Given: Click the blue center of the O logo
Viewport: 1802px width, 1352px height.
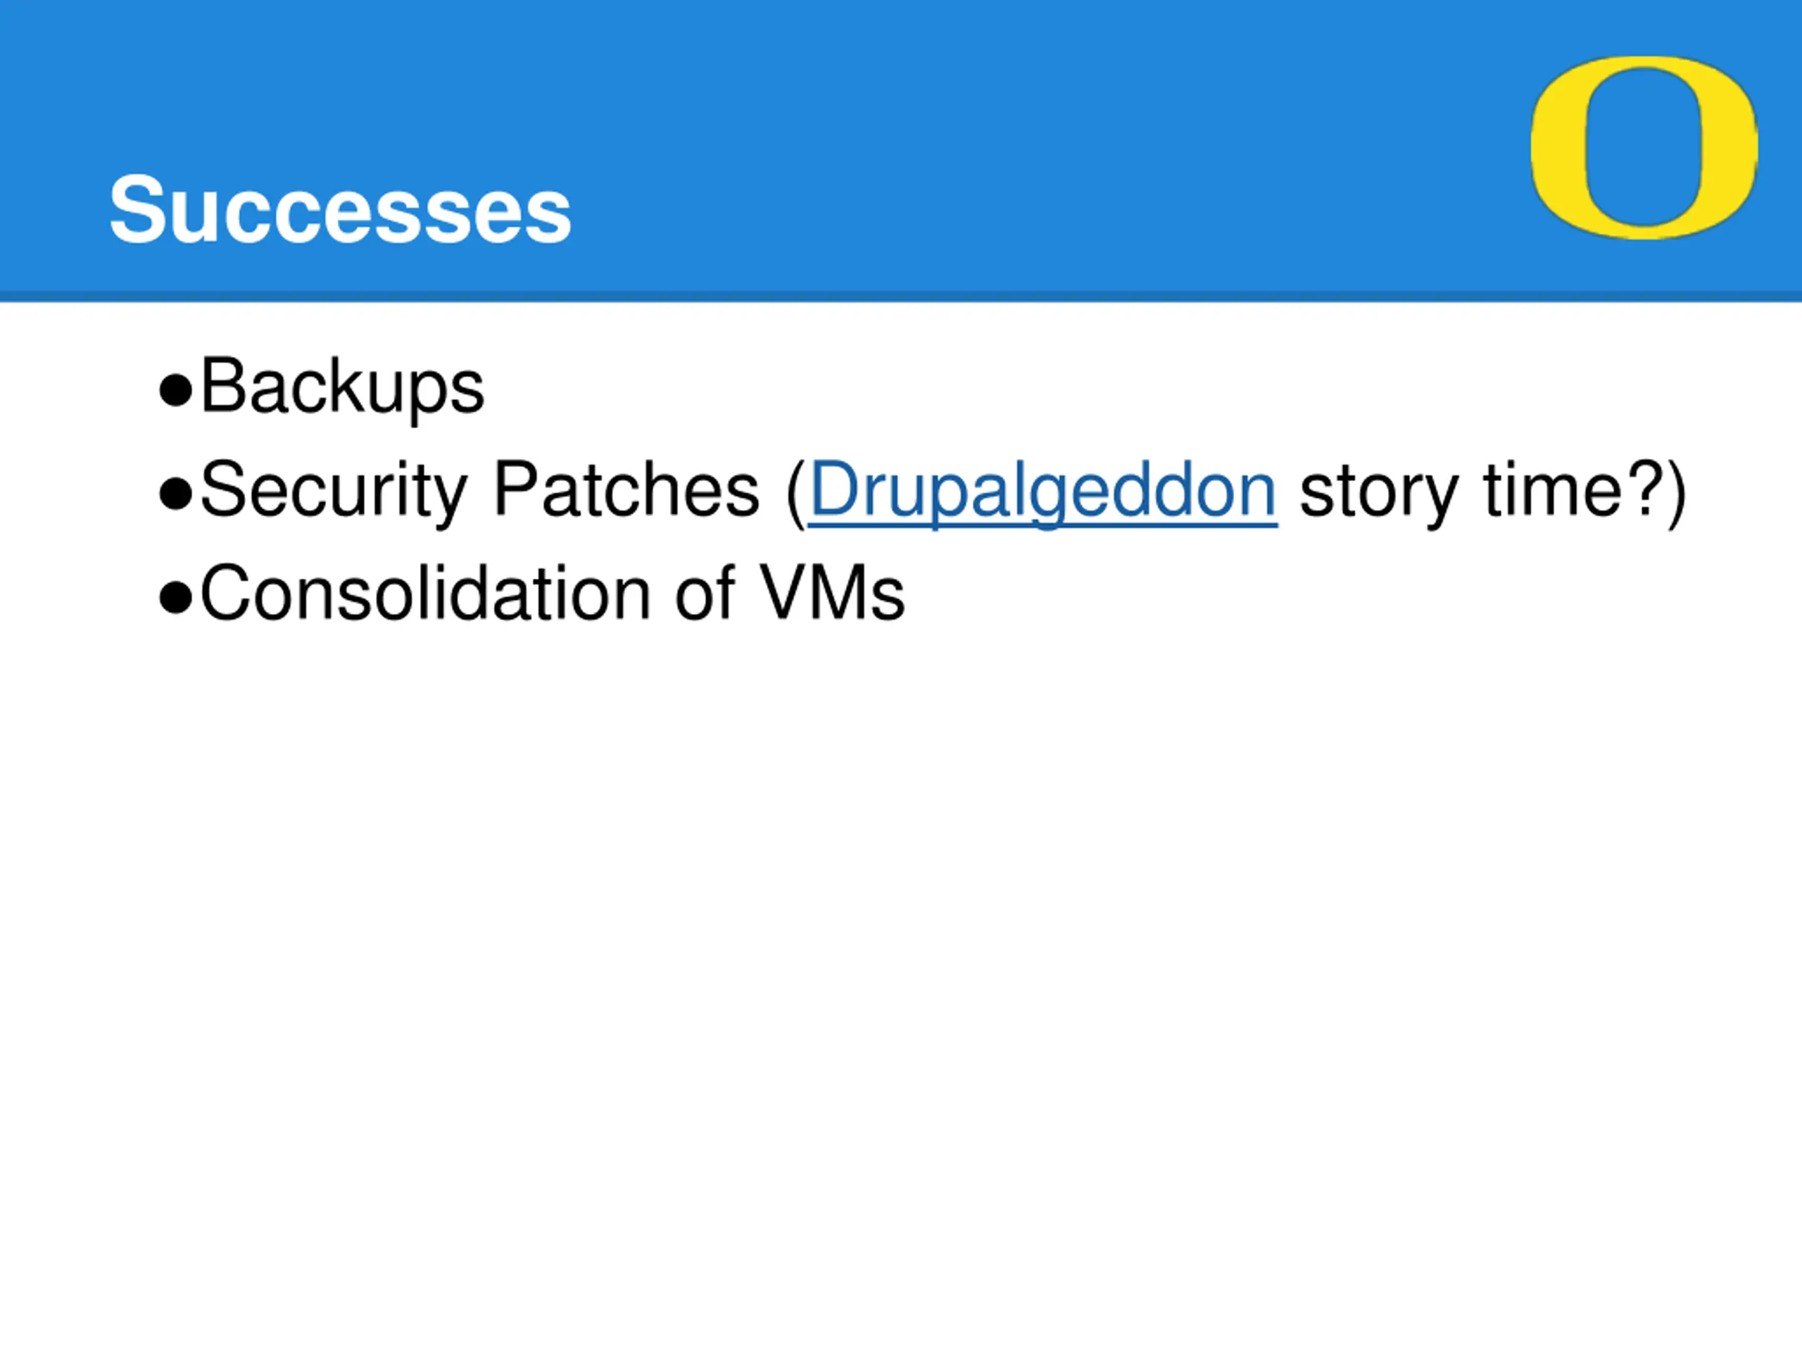Looking at the screenshot, I should pos(1644,147).
